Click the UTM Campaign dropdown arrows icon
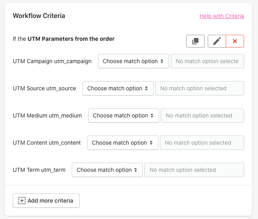Viewport: 258px width, 219px height. (x=162, y=61)
